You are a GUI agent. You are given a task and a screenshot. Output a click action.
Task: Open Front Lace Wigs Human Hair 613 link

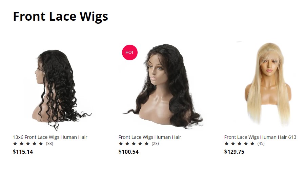(260, 137)
